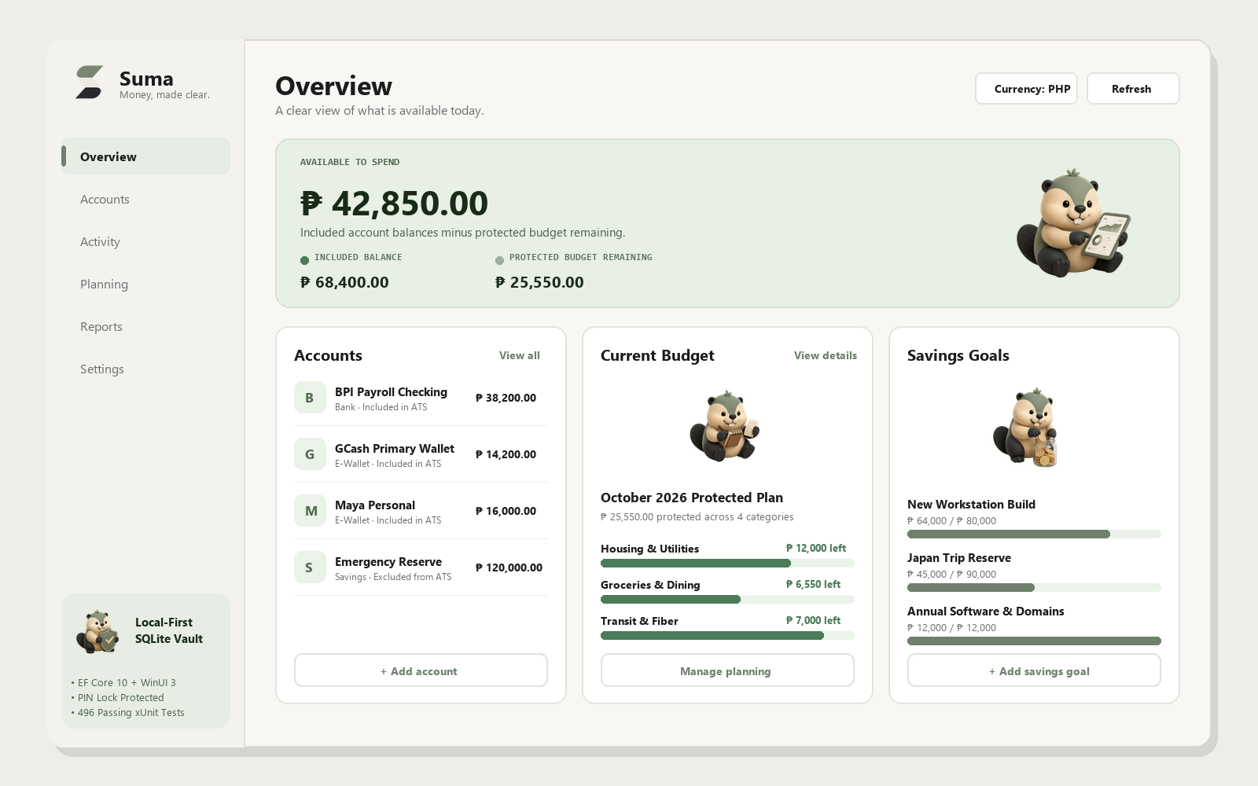Click the '₱ 6,550 left' label

813,584
